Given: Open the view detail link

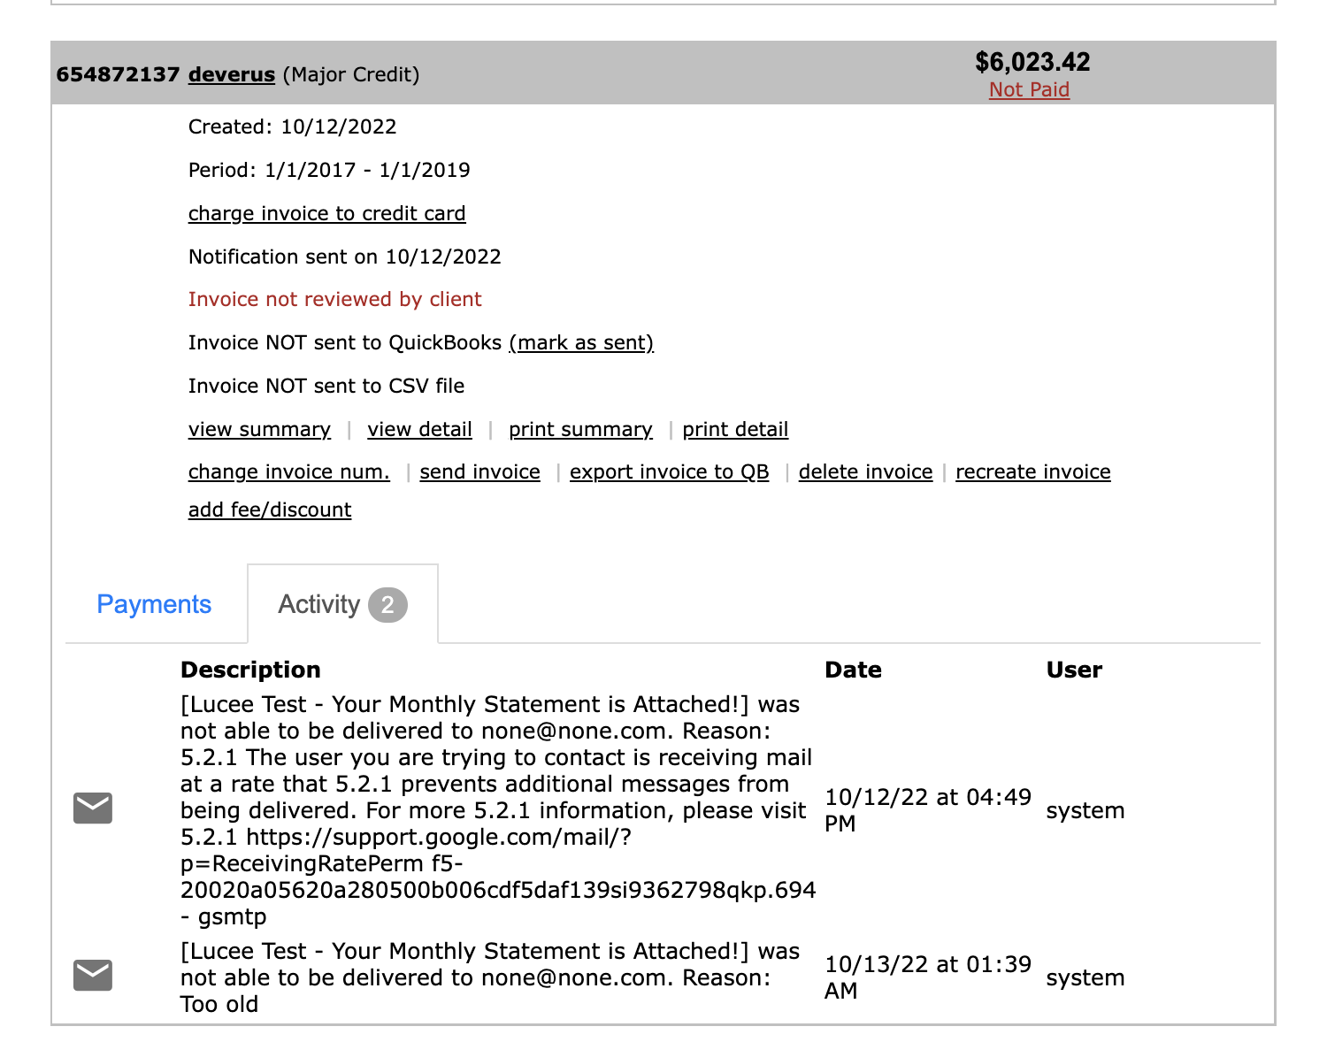Looking at the screenshot, I should point(420,429).
